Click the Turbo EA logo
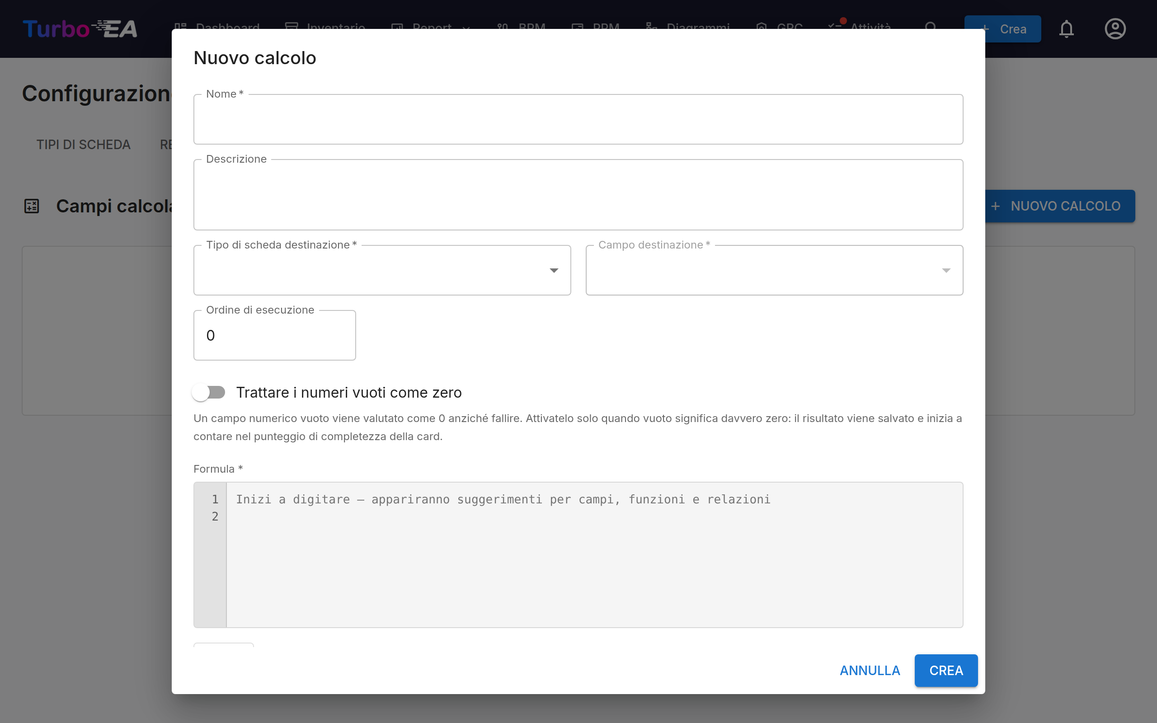Viewport: 1157px width, 723px height. tap(80, 28)
